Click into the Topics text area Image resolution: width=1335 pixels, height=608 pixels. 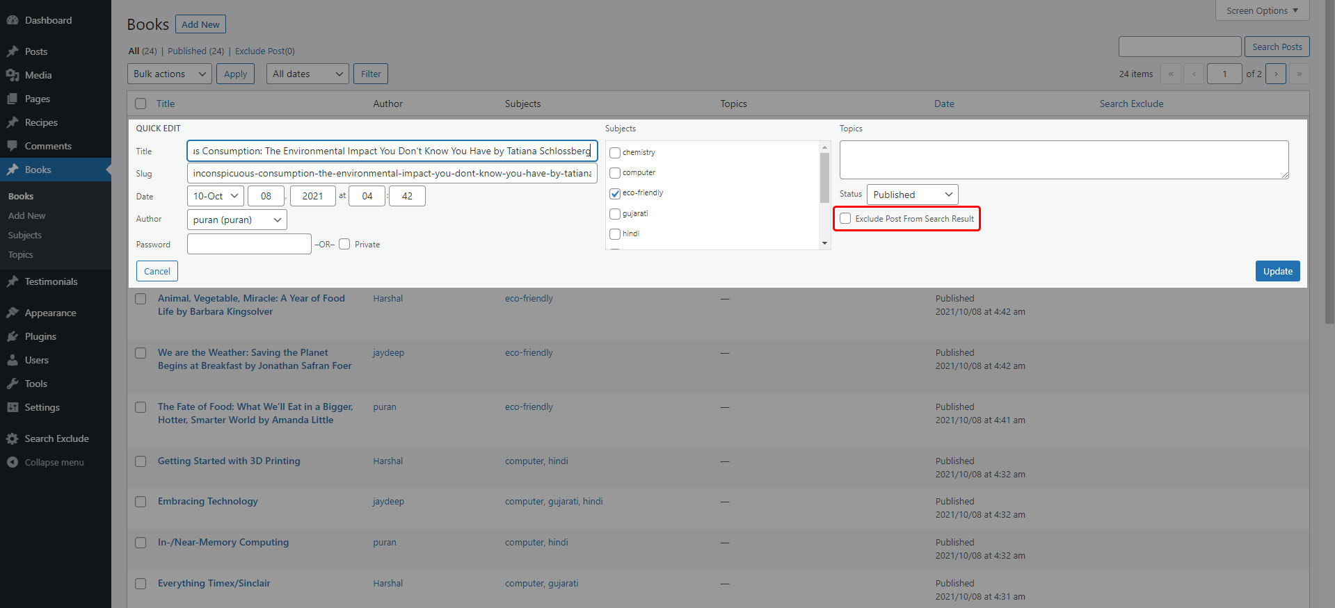pos(1064,160)
